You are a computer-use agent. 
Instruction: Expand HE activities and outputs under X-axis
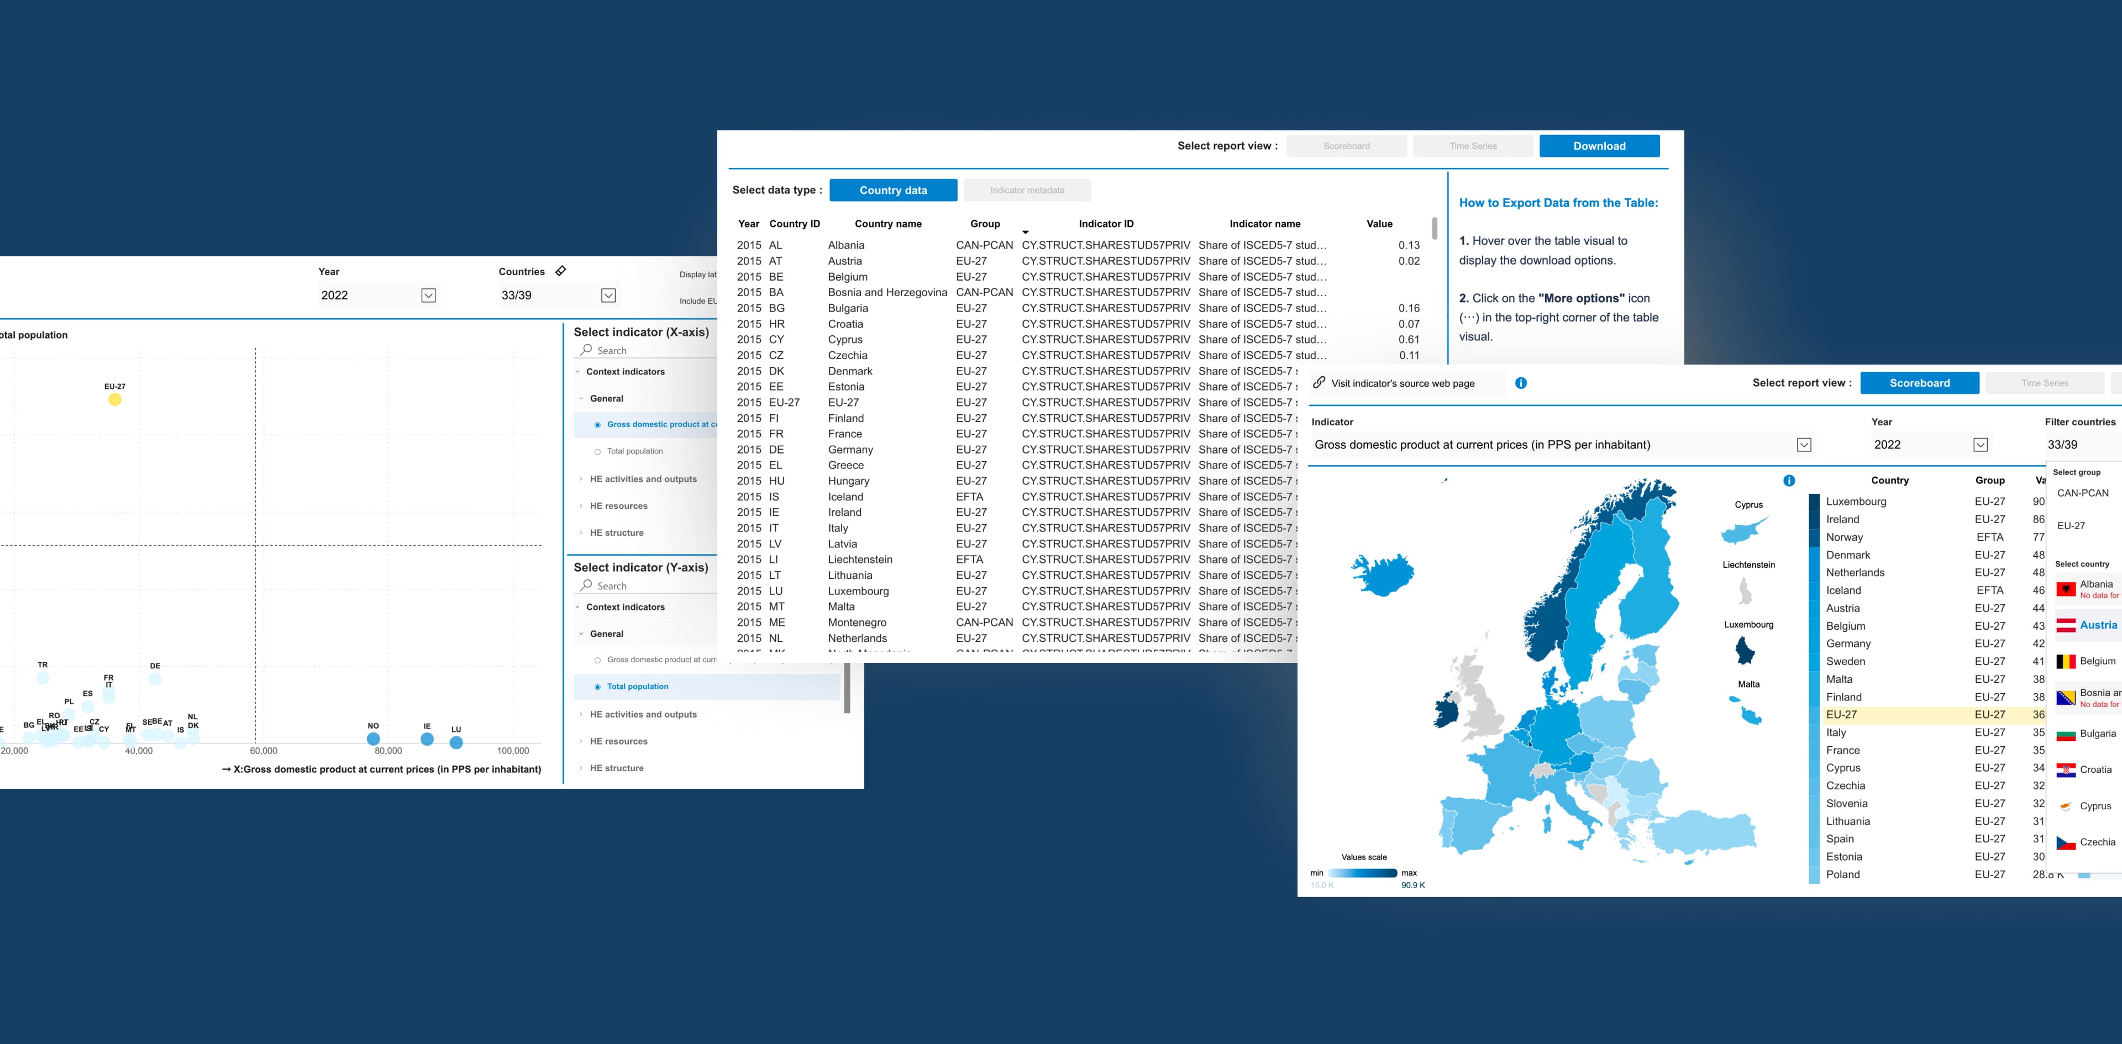pos(643,479)
